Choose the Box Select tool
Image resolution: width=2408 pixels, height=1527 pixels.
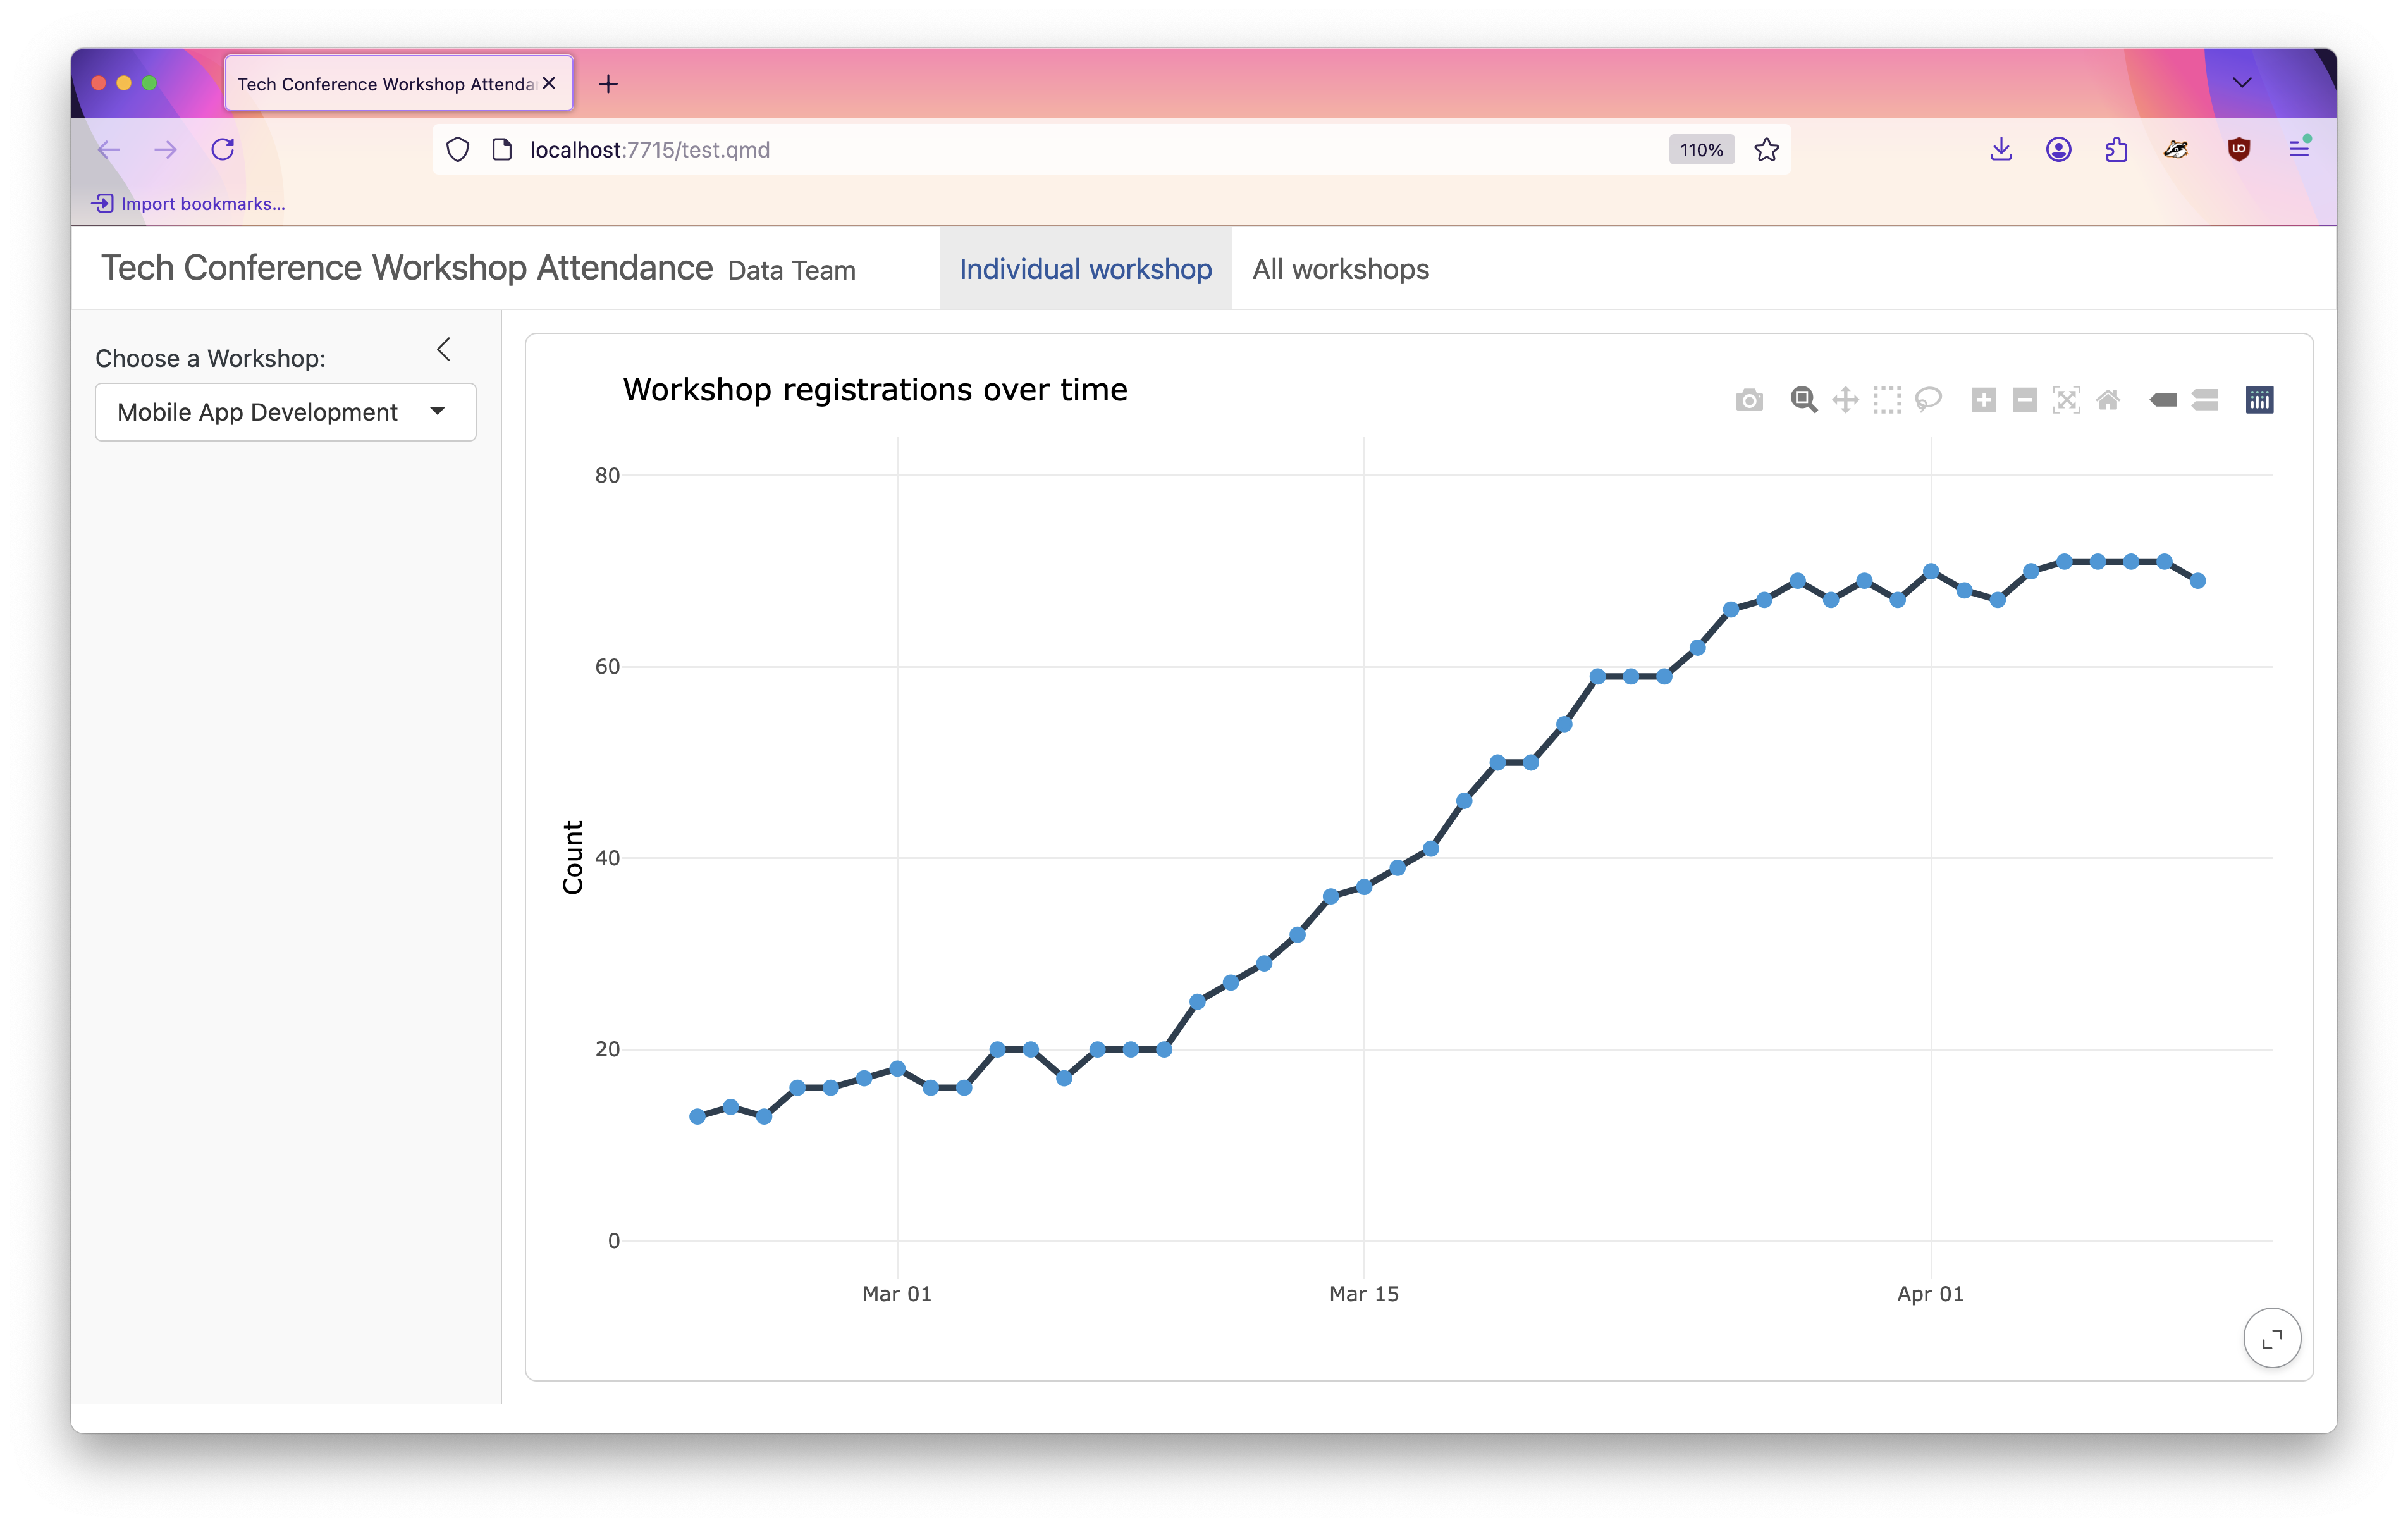click(x=1887, y=400)
